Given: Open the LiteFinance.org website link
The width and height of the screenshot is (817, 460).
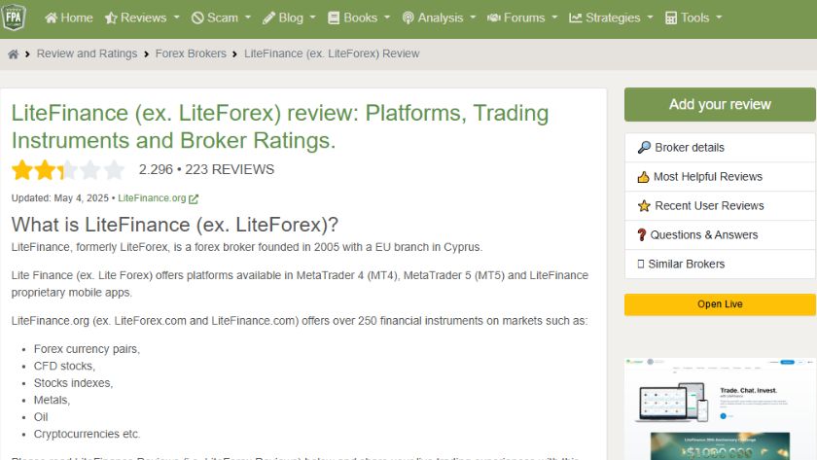Looking at the screenshot, I should pyautogui.click(x=152, y=198).
